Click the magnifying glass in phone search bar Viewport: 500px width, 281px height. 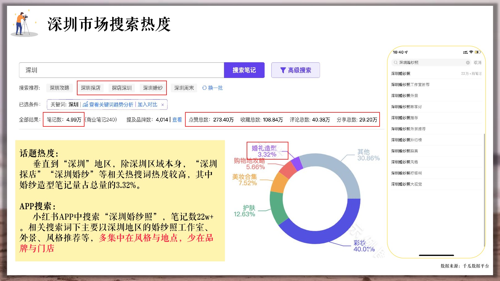point(396,63)
